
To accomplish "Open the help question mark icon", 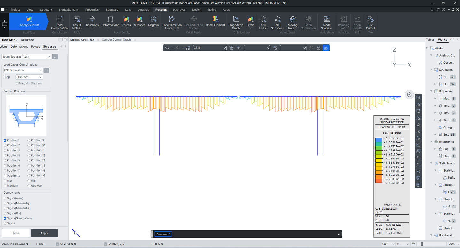I will (443, 10).
